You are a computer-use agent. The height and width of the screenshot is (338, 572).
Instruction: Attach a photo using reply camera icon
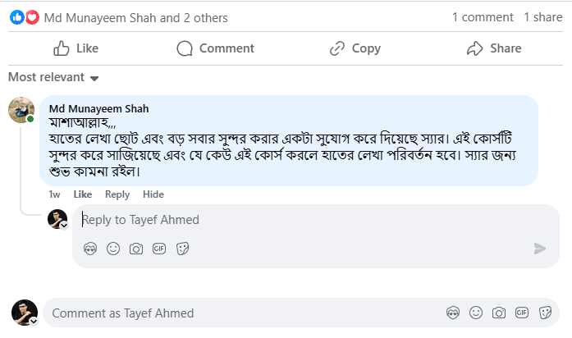tap(136, 248)
